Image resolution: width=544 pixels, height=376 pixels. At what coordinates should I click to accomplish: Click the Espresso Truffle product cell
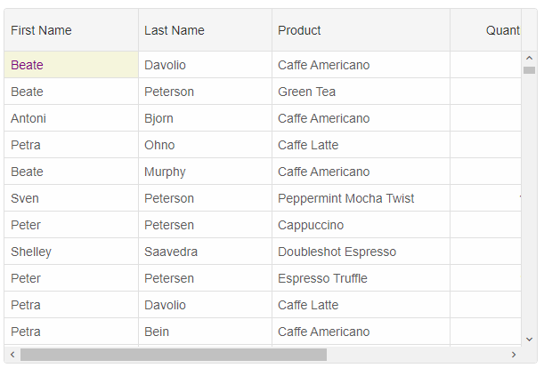click(x=361, y=278)
